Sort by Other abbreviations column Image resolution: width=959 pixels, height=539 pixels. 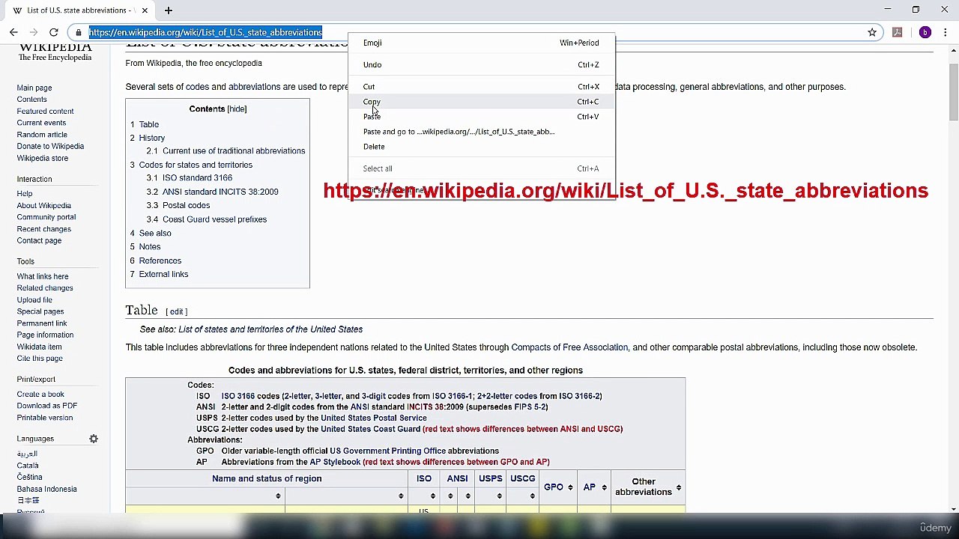(x=678, y=487)
